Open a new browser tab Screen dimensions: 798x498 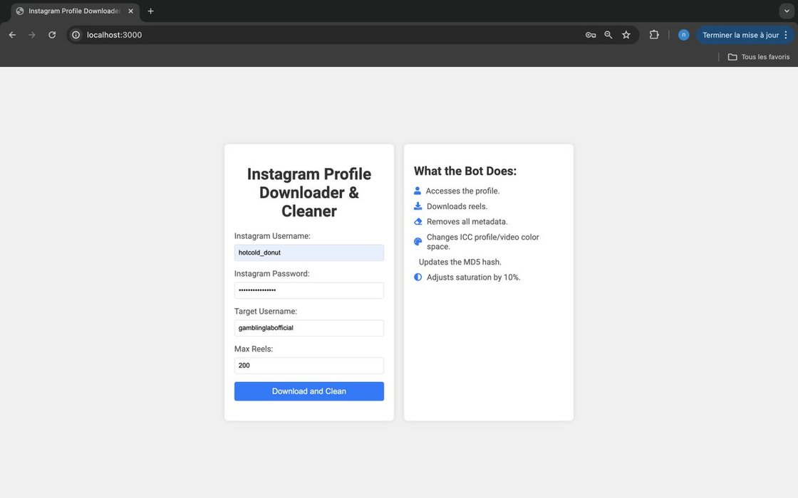[150, 11]
